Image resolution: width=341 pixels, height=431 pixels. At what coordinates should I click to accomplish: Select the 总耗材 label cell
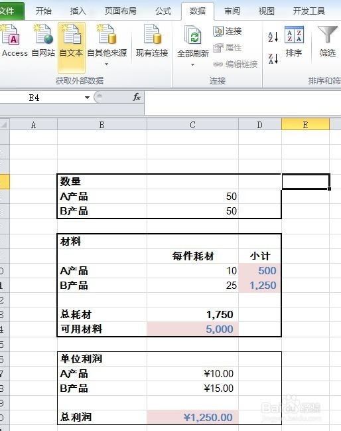(102, 315)
